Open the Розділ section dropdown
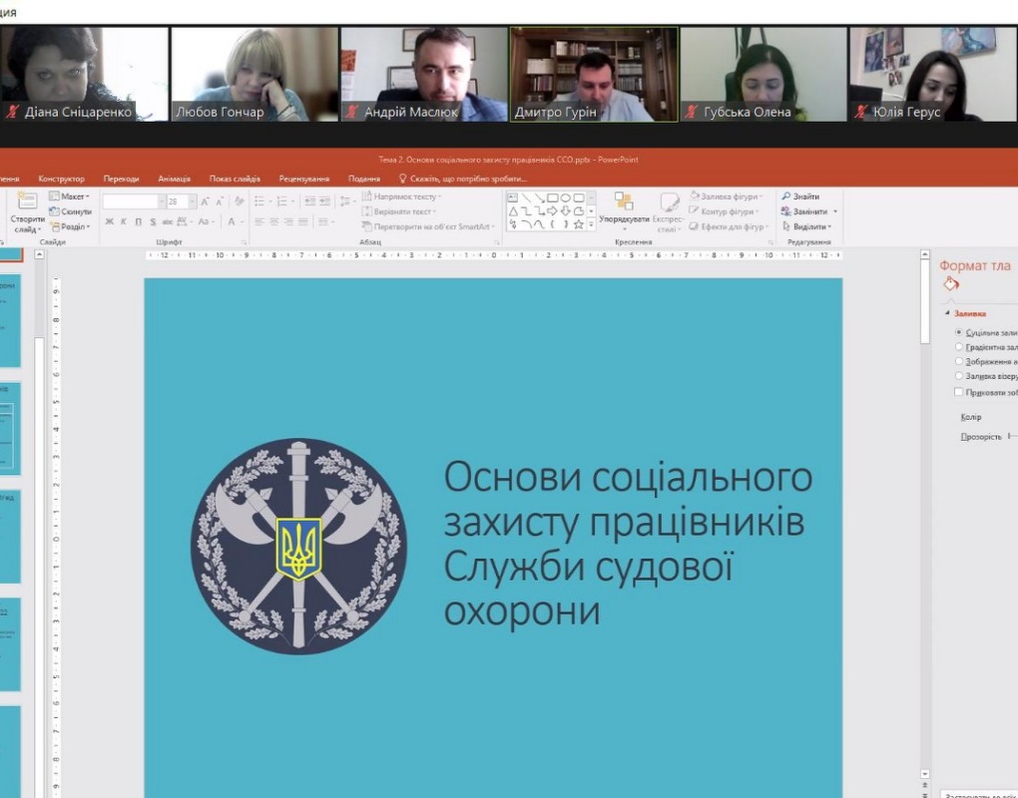The image size is (1018, 798). pyautogui.click(x=70, y=226)
